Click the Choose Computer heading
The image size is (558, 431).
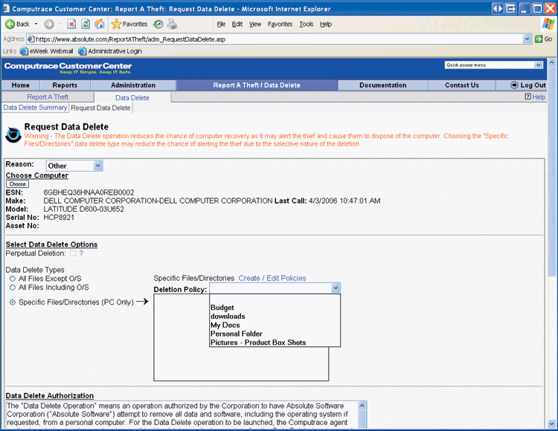pos(37,175)
